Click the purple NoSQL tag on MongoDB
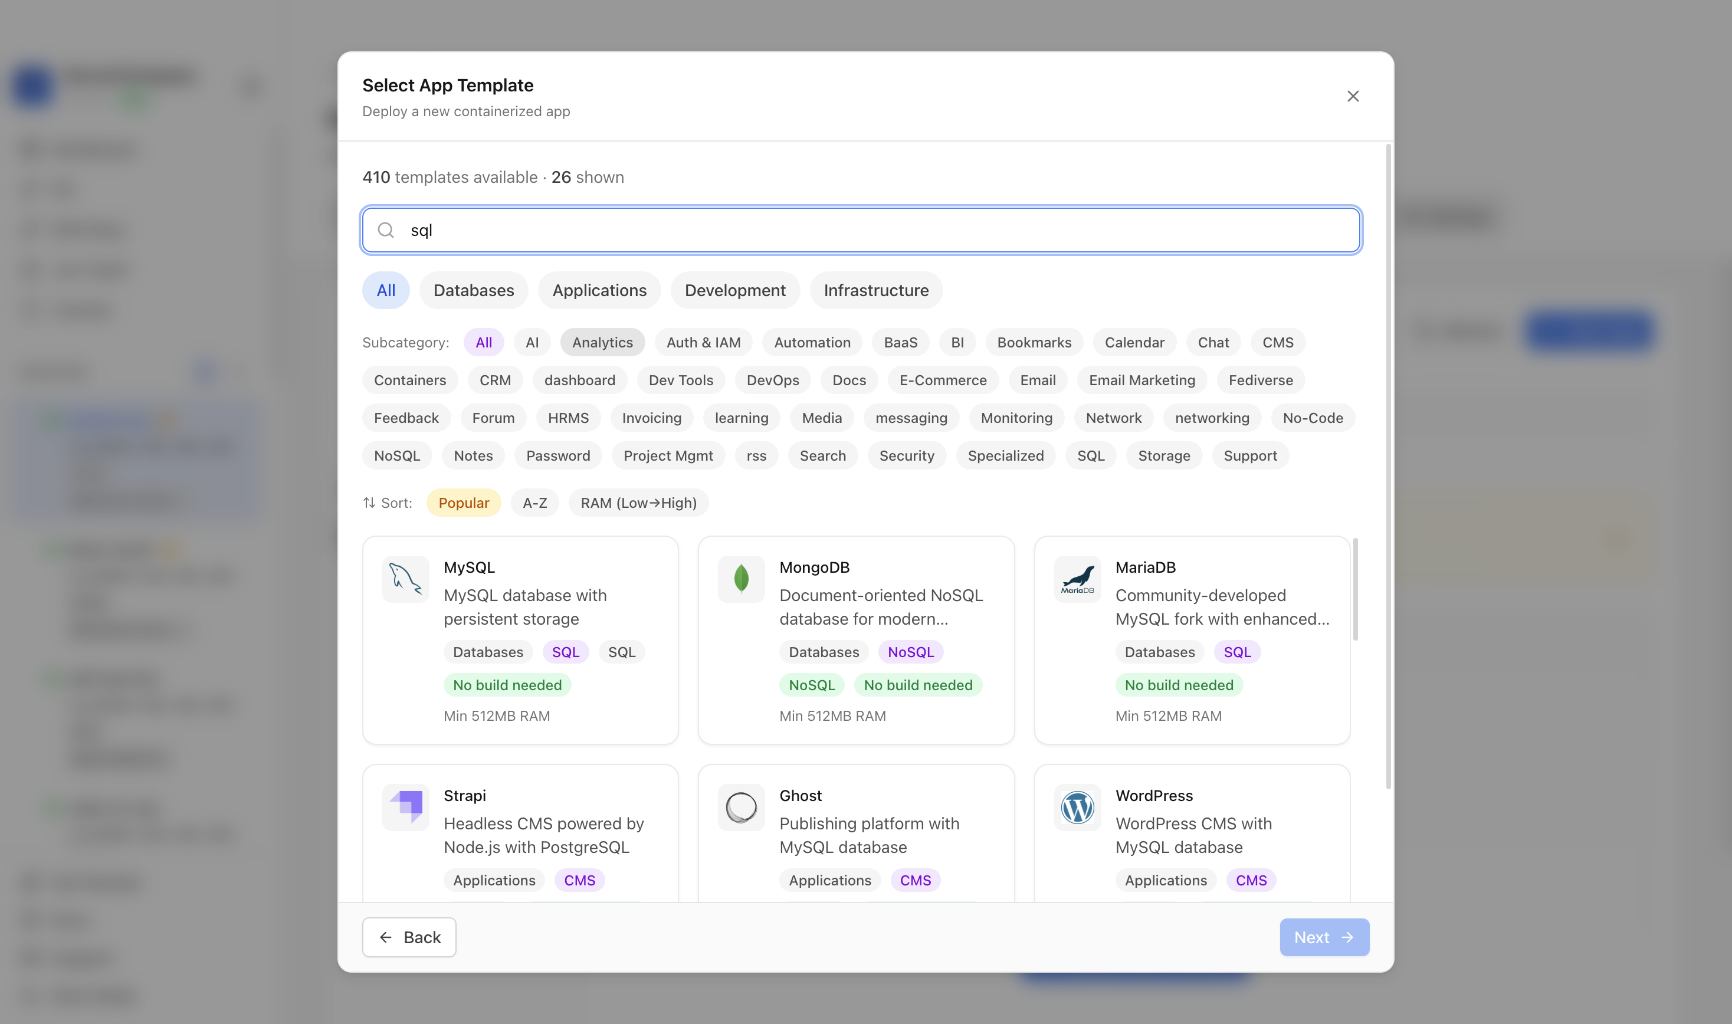1732x1024 pixels. click(910, 652)
